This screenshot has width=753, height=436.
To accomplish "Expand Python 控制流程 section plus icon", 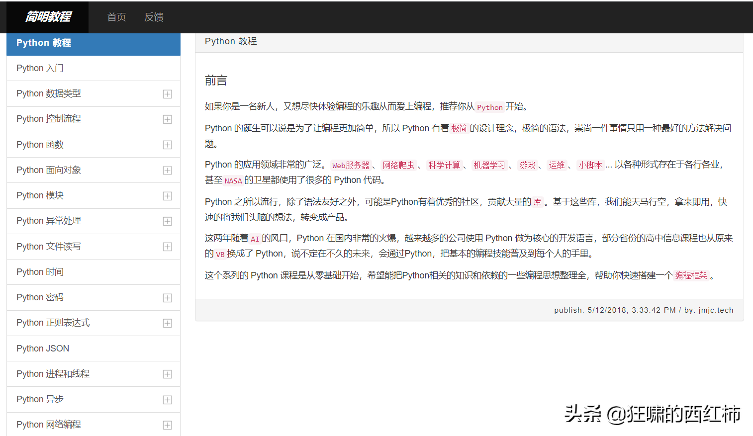I will 167,119.
